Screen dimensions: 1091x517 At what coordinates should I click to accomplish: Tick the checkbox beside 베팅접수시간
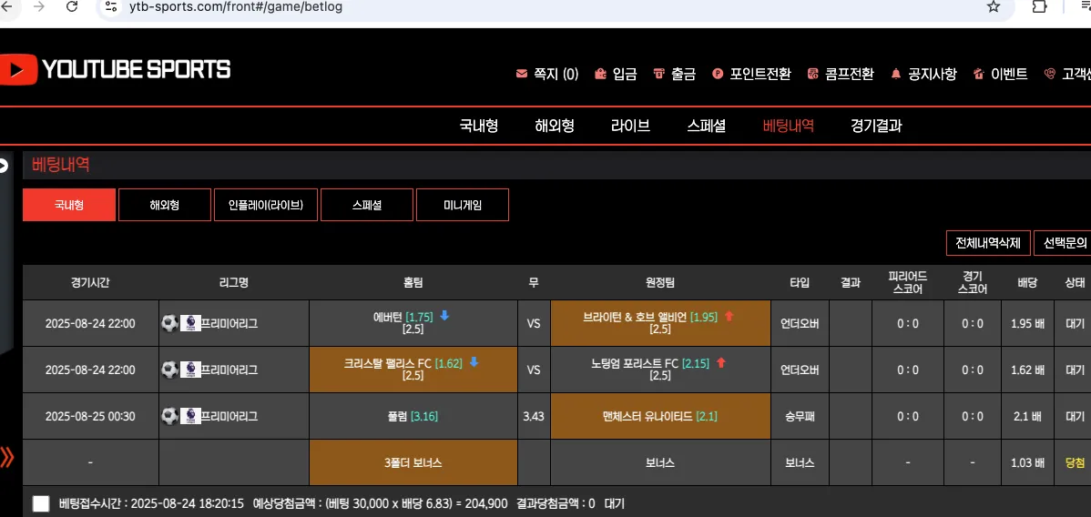click(x=41, y=503)
